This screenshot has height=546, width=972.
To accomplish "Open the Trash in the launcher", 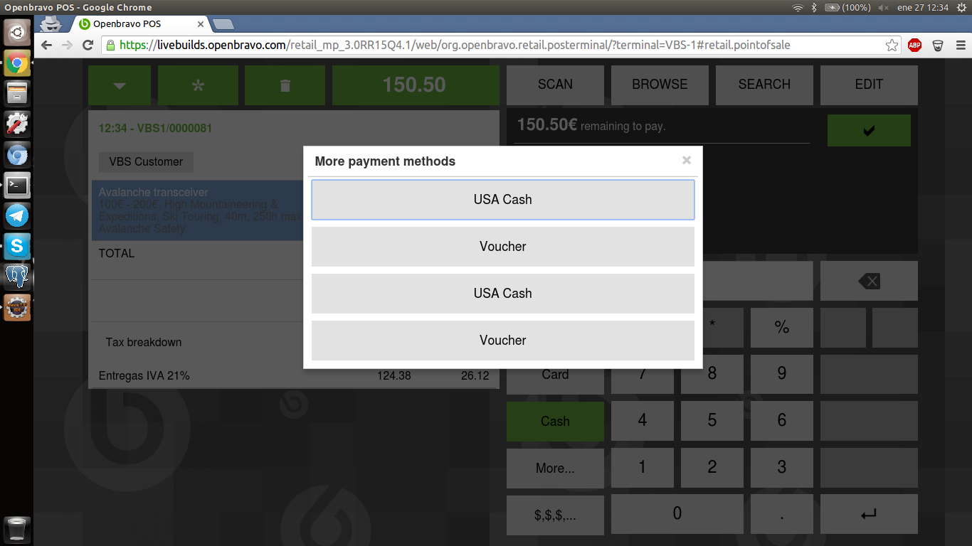I will click(17, 530).
